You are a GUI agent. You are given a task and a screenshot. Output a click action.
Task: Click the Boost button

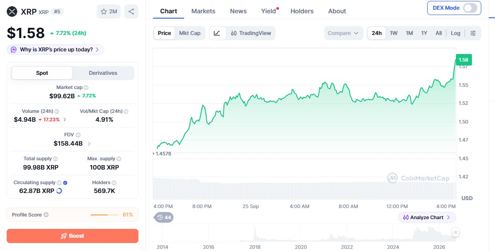coord(73,236)
